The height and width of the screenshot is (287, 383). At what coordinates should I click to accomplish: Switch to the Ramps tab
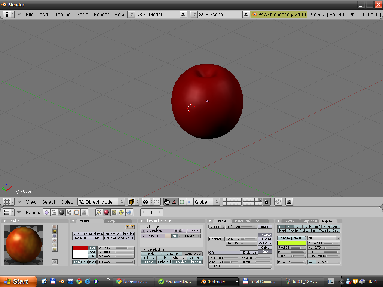click(x=112, y=221)
